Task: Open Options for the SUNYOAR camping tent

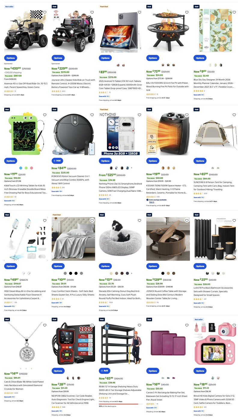Action: tap(200, 161)
